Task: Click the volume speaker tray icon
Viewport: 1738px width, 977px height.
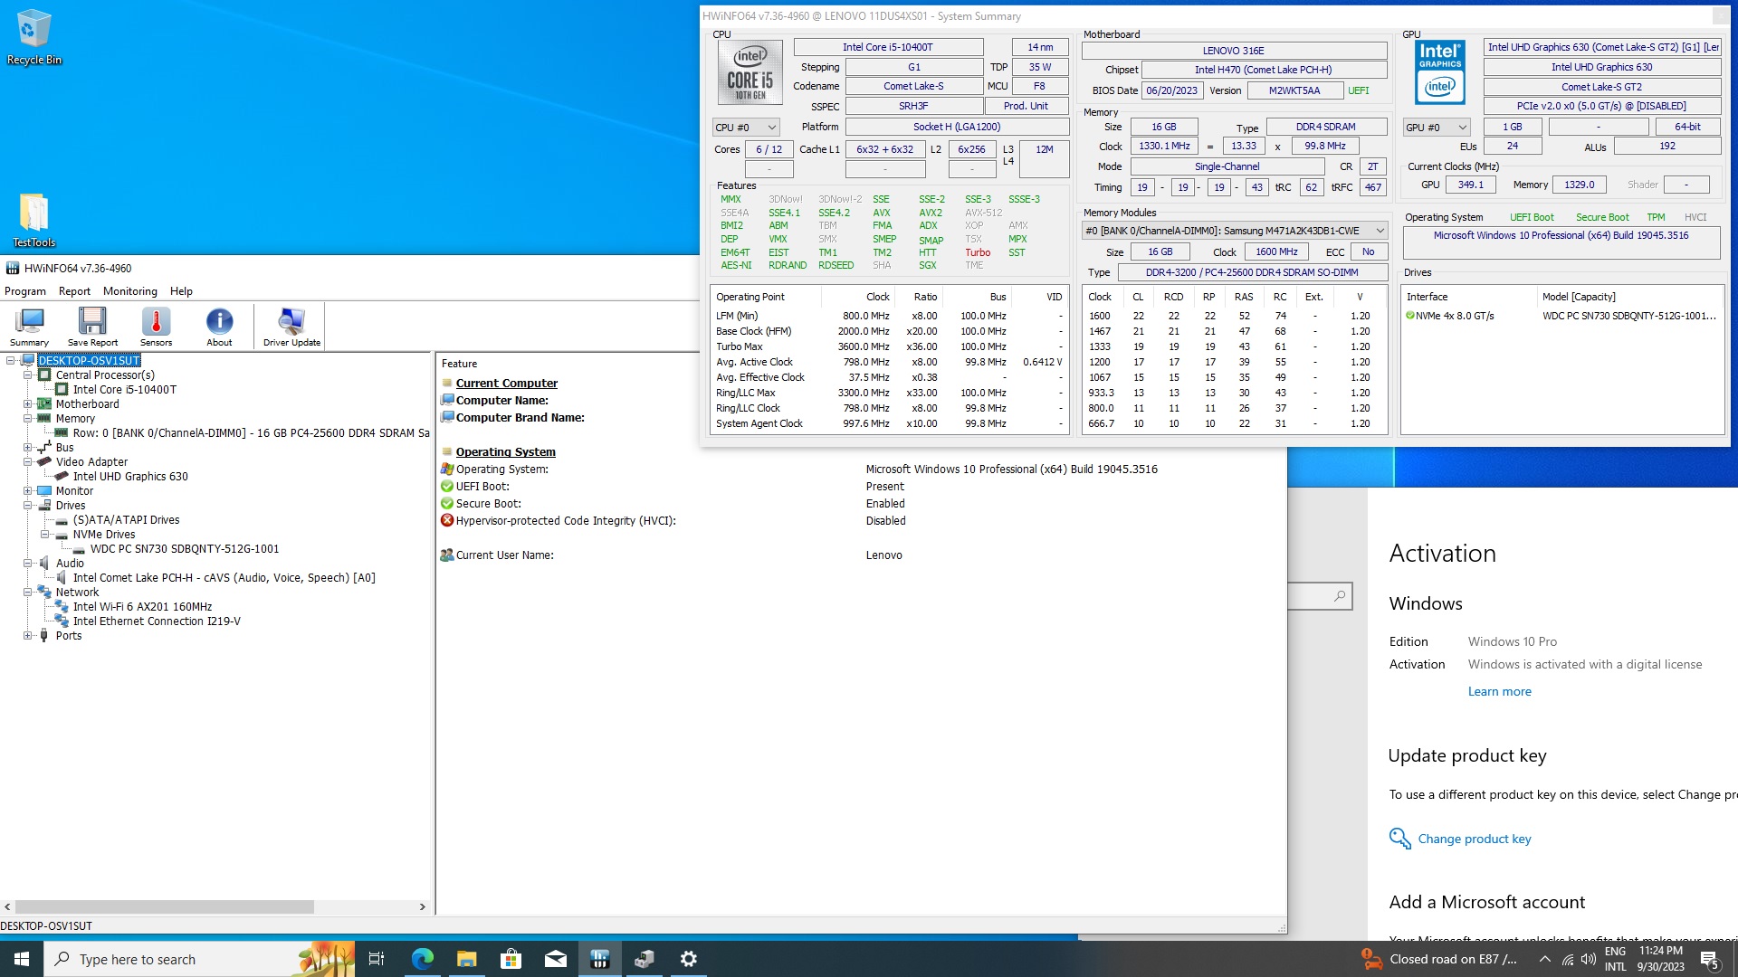Action: click(x=1589, y=959)
